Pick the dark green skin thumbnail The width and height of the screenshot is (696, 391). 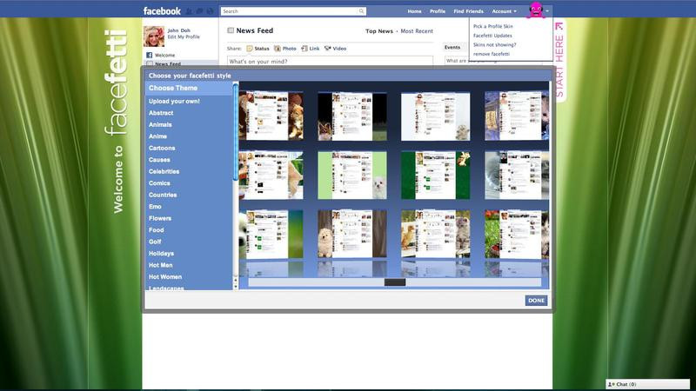point(436,176)
